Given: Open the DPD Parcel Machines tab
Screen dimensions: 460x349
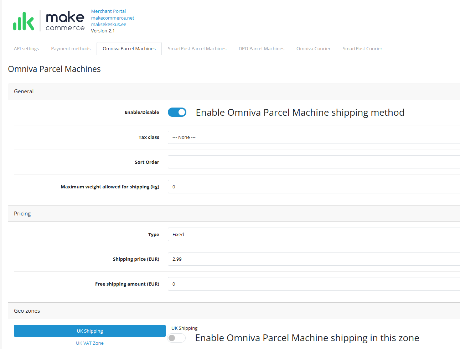Looking at the screenshot, I should (262, 48).
